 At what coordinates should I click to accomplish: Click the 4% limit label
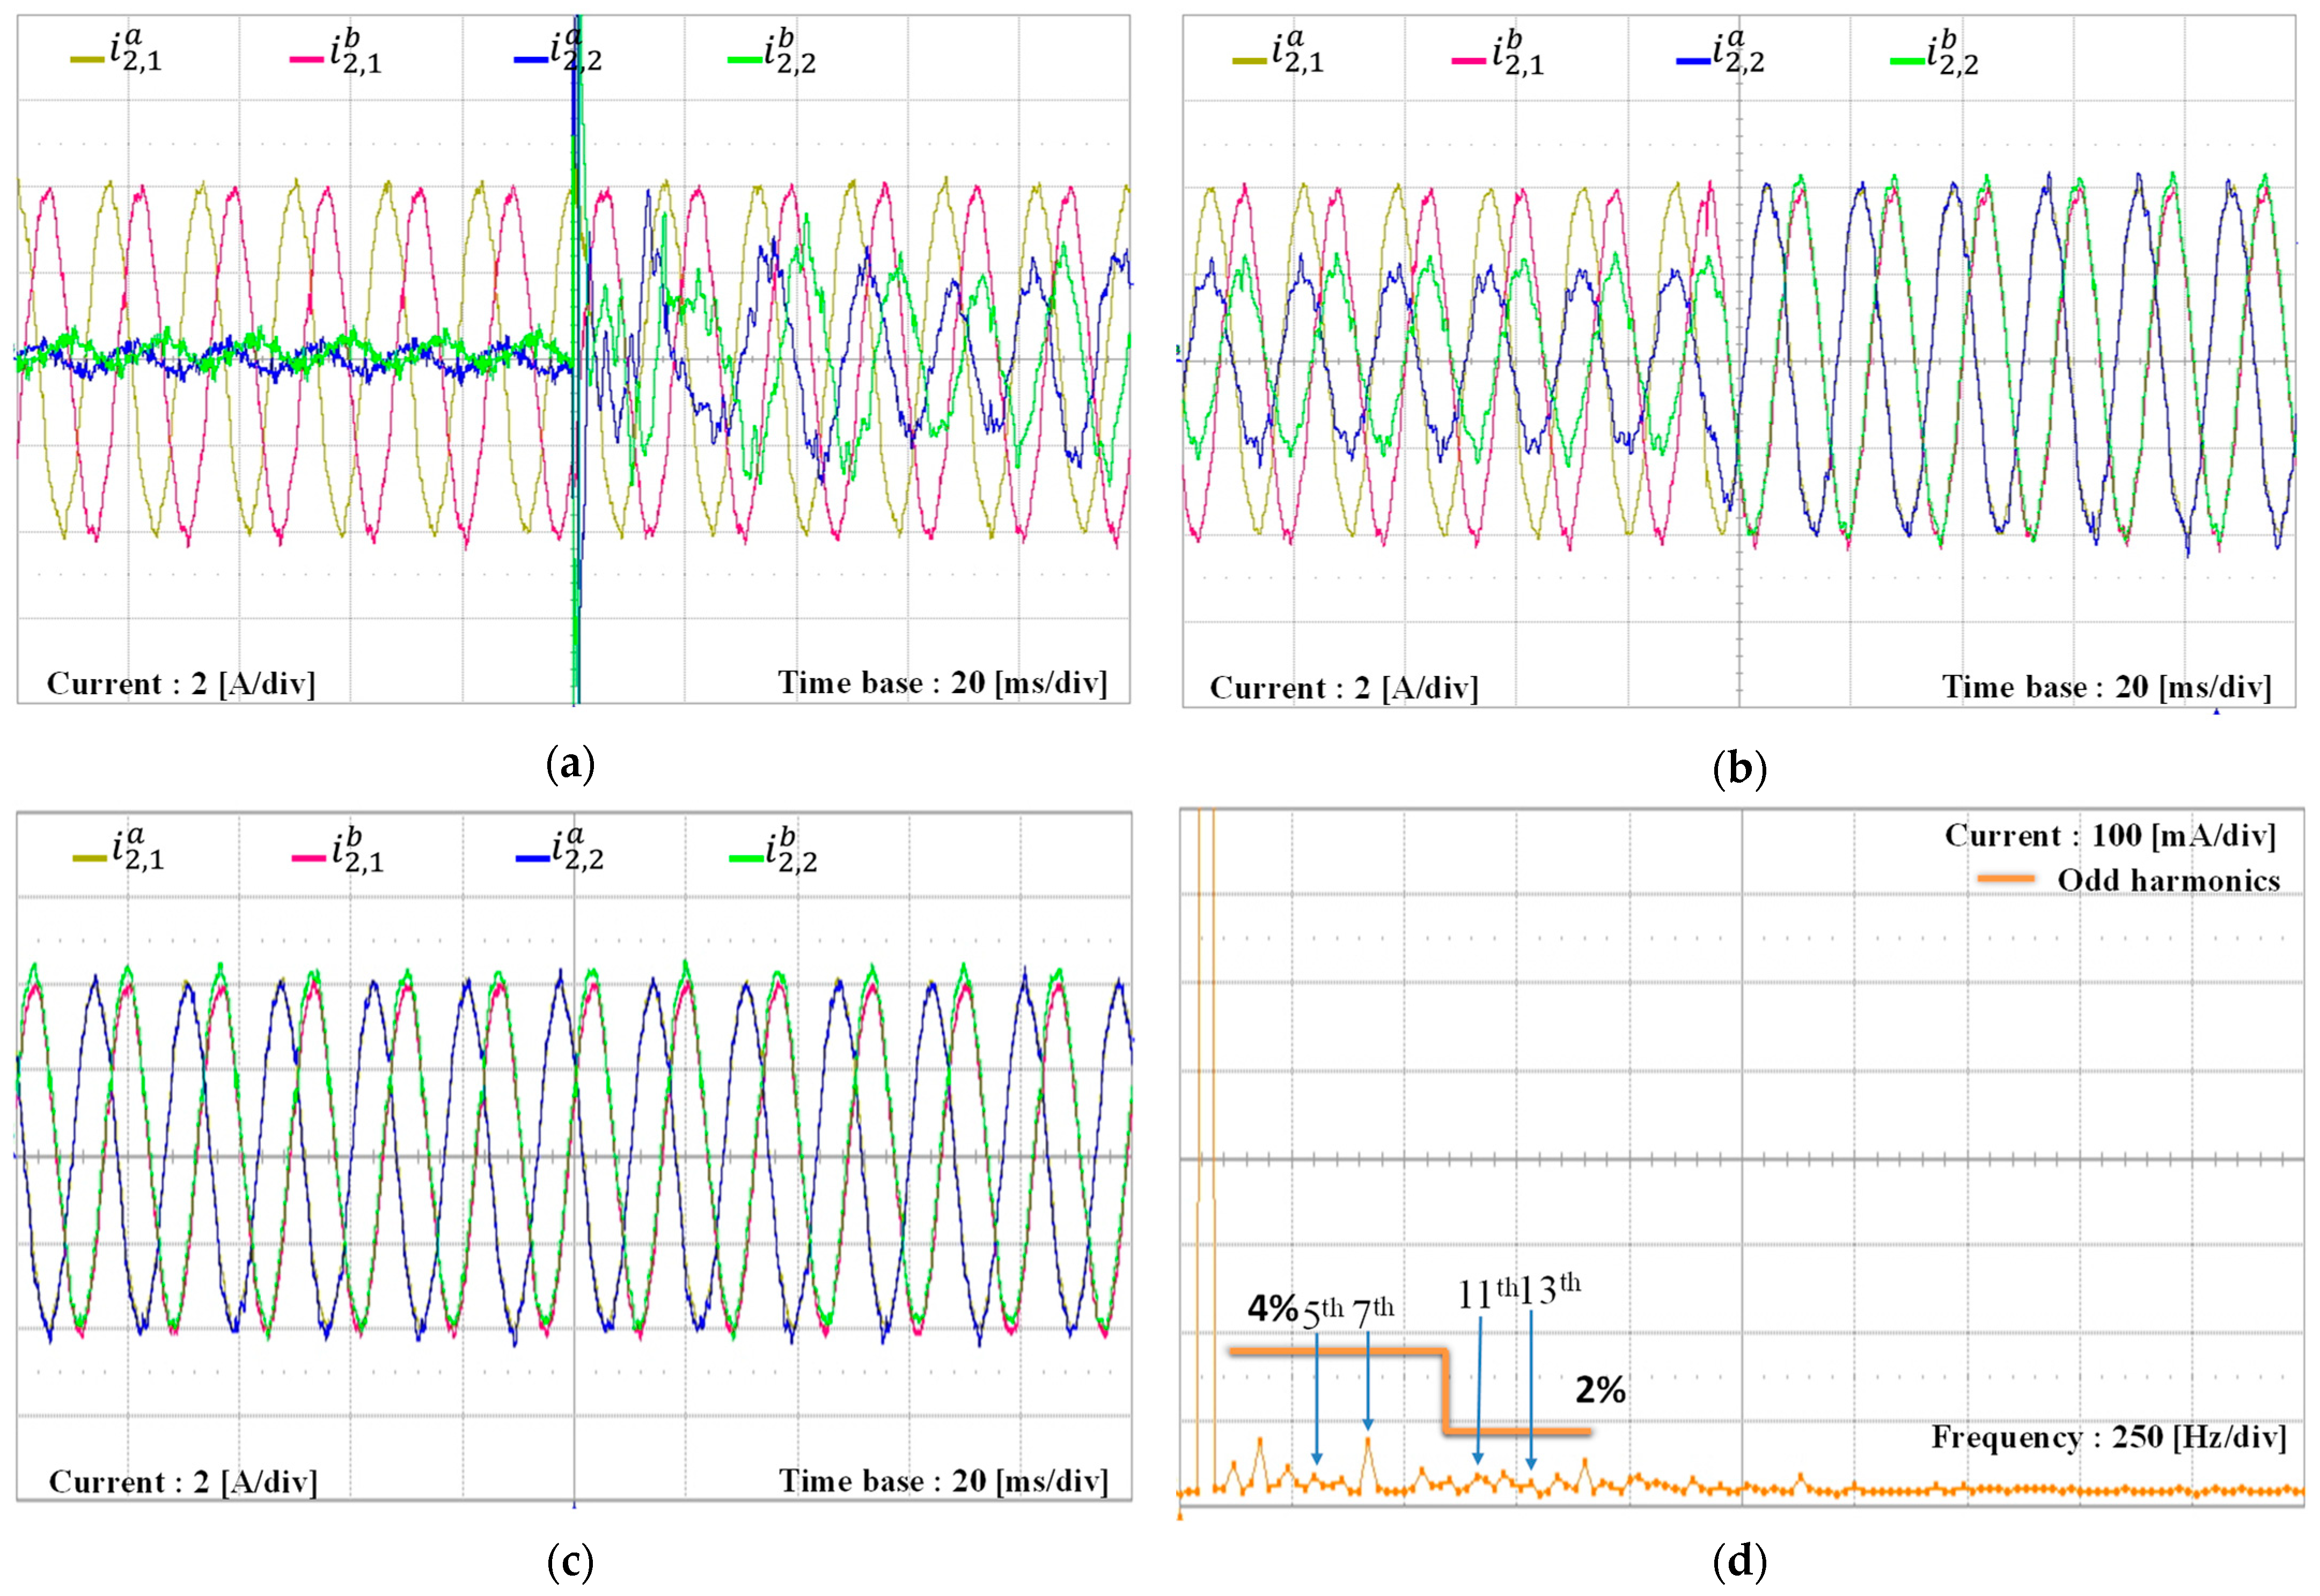(x=1272, y=1309)
